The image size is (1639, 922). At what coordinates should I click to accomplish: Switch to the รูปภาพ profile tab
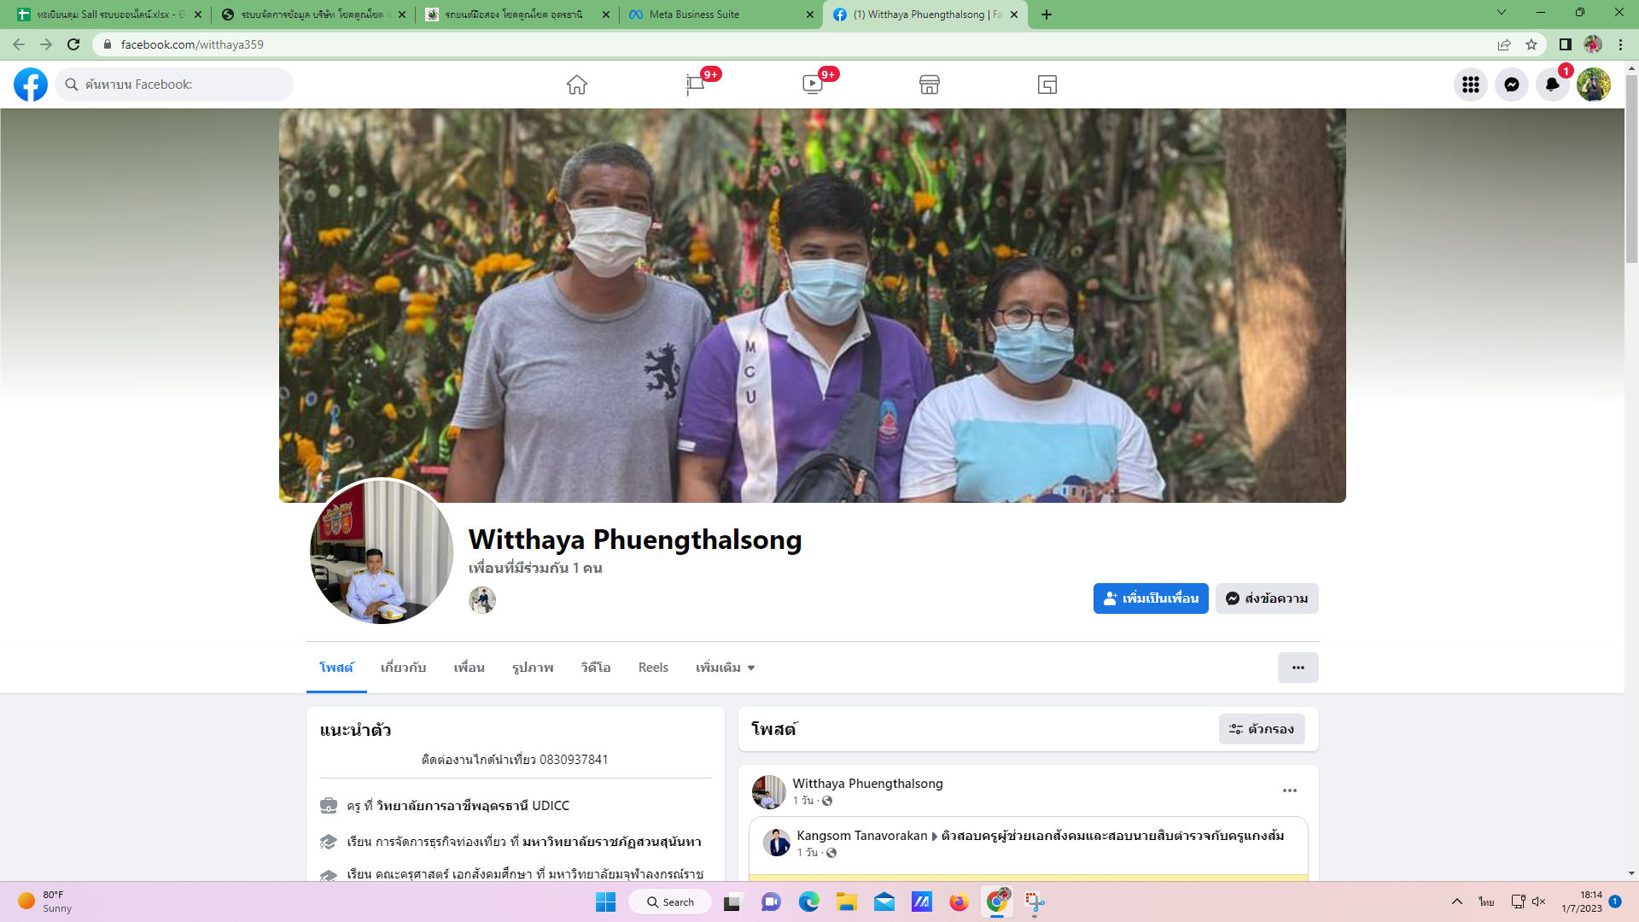coord(533,668)
